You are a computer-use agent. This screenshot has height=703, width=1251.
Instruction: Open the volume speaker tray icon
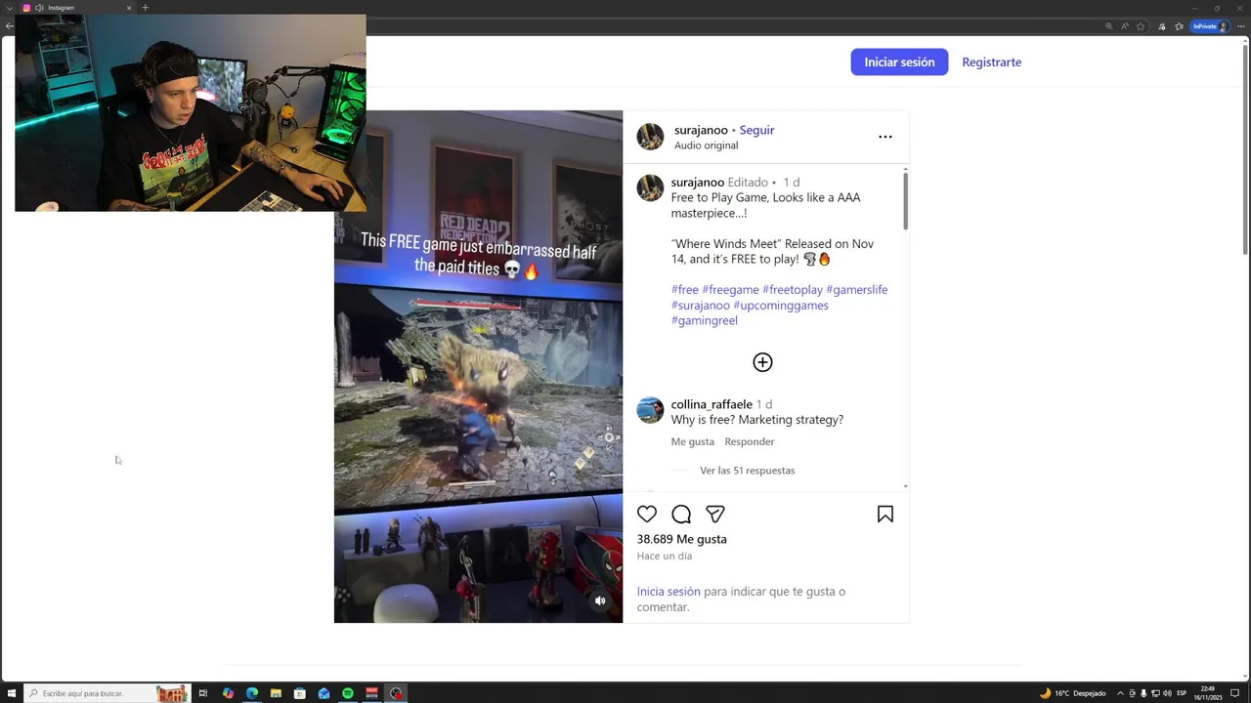(x=1167, y=693)
